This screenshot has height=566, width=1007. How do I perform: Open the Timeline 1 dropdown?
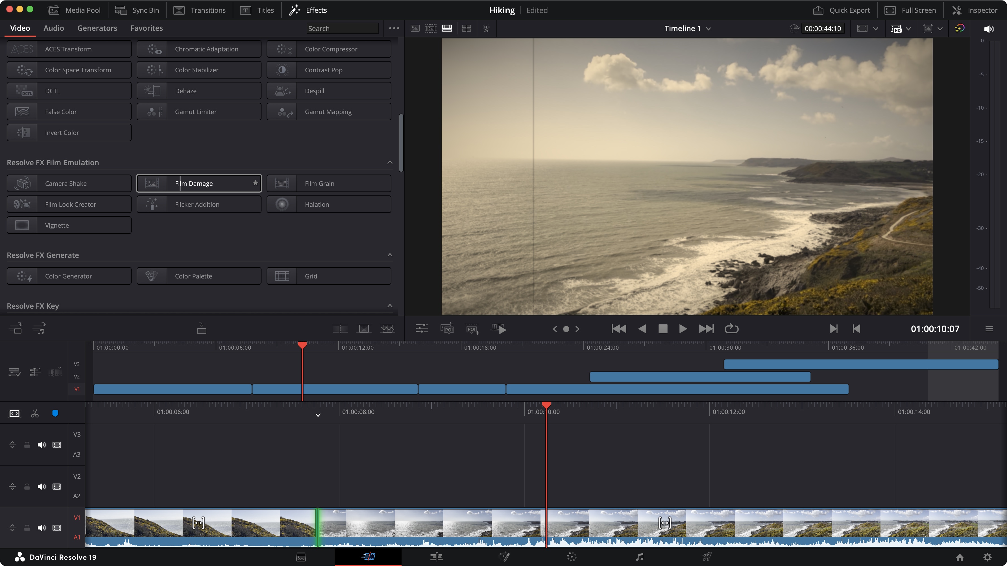click(x=688, y=29)
